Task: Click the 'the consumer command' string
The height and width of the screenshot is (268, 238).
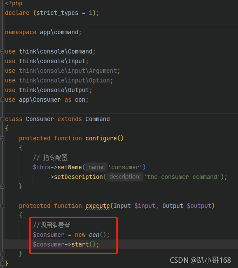Action: (182, 177)
